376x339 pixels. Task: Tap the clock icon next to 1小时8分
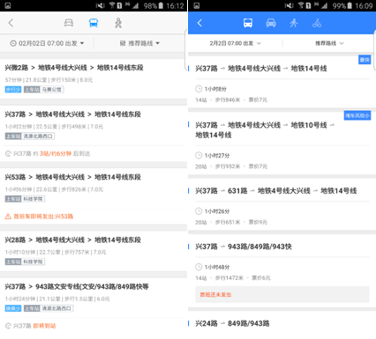[x=199, y=89]
